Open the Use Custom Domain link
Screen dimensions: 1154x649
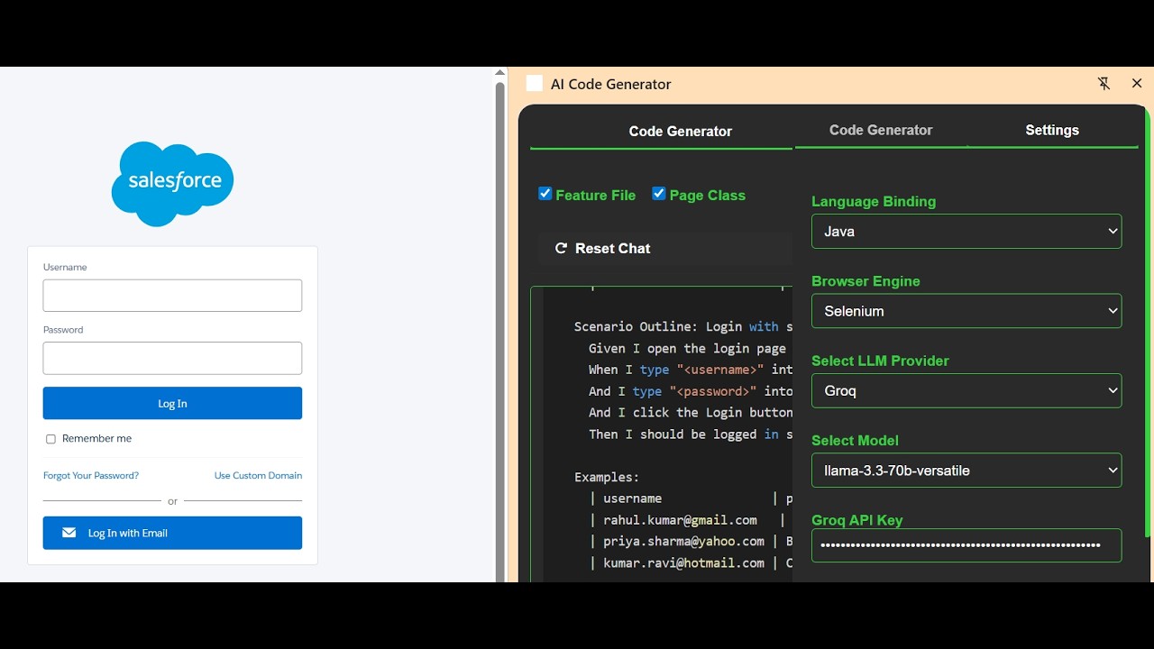pos(258,475)
